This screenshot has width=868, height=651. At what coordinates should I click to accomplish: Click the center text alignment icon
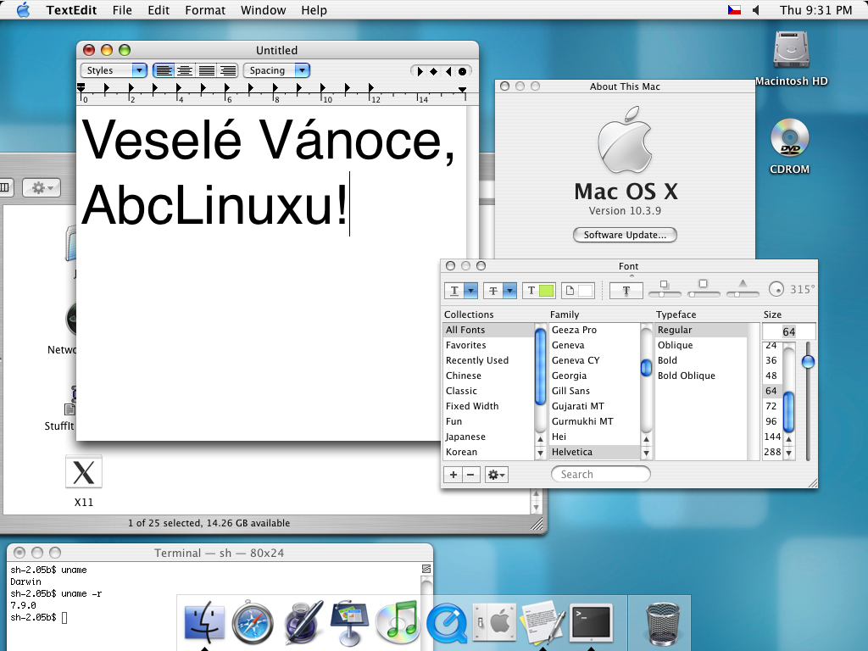click(185, 71)
